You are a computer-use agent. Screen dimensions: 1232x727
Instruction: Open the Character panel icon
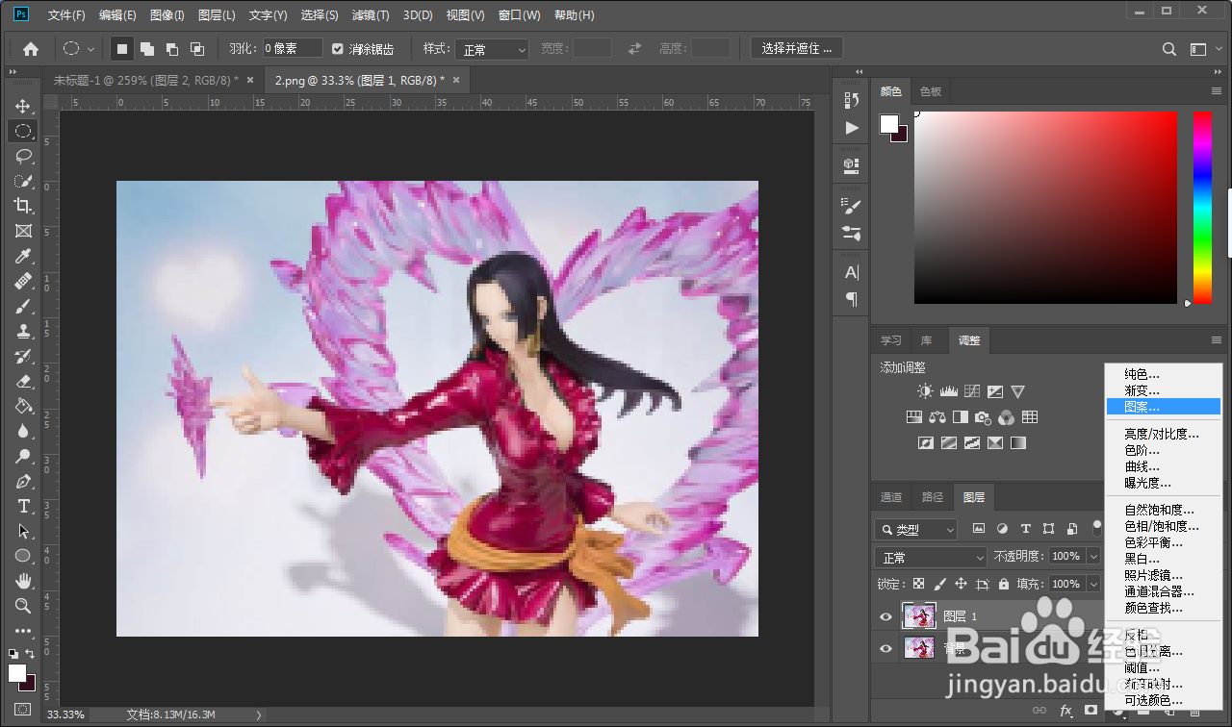pyautogui.click(x=851, y=272)
